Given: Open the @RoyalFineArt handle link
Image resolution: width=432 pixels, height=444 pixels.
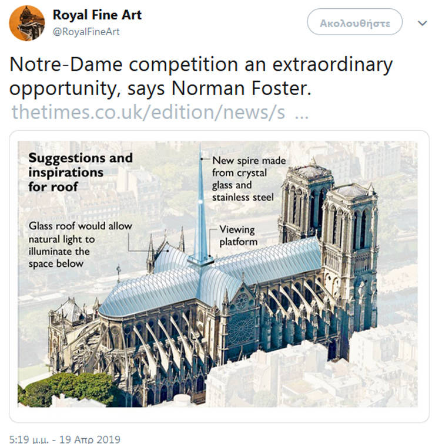Looking at the screenshot, I should coord(86,32).
